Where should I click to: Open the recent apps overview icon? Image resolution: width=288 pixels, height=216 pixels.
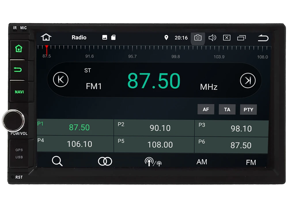click(x=241, y=38)
